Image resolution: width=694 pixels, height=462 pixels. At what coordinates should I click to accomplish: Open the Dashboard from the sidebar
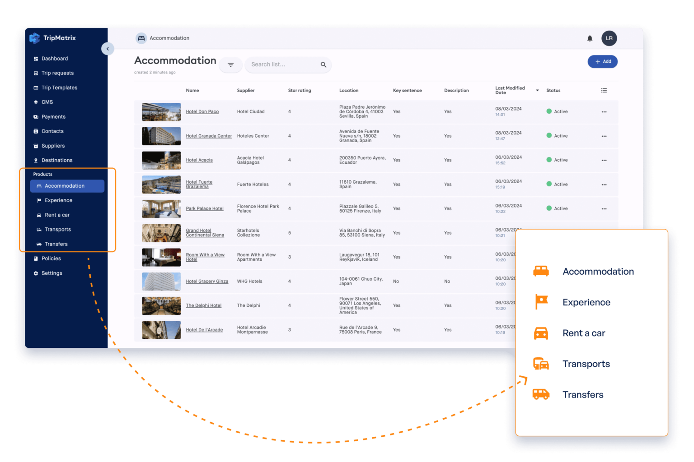coord(55,58)
